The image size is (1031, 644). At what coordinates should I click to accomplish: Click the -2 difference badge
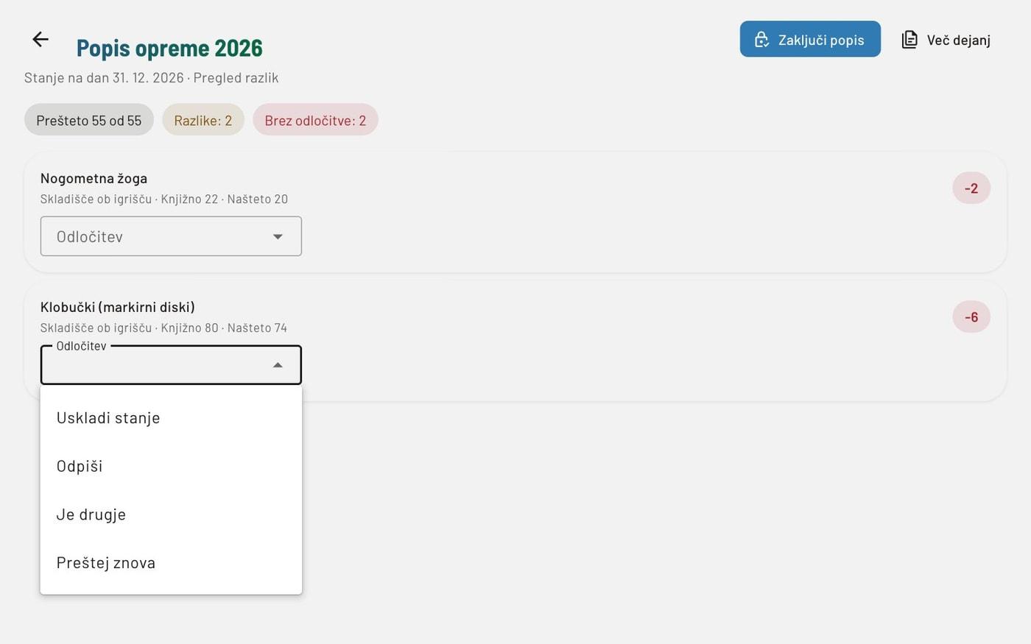coord(971,188)
